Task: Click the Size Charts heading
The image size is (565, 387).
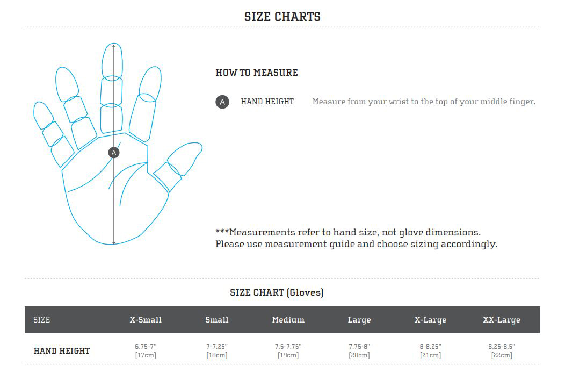Action: point(282,17)
